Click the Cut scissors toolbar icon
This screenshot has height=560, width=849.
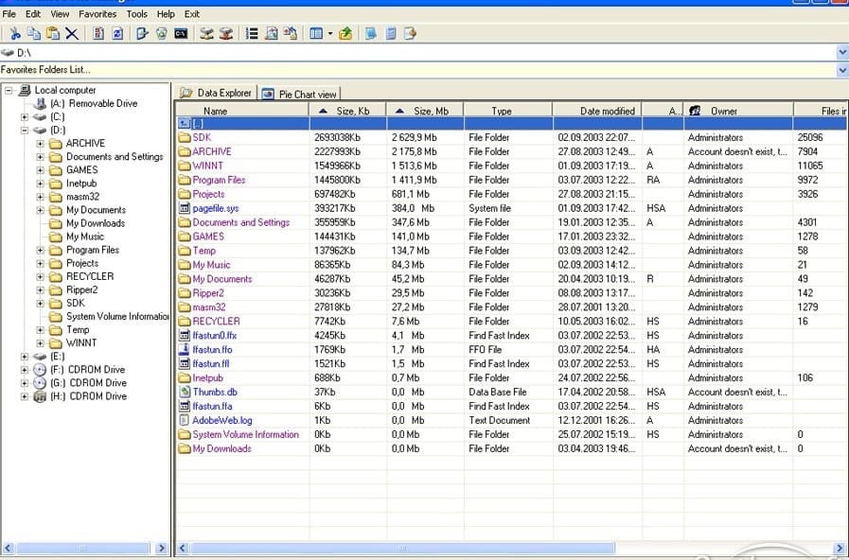point(16,33)
